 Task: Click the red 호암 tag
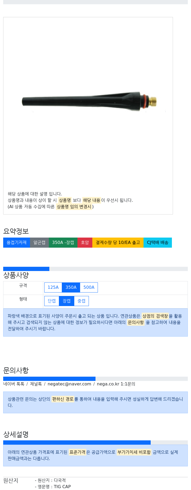click(85, 243)
